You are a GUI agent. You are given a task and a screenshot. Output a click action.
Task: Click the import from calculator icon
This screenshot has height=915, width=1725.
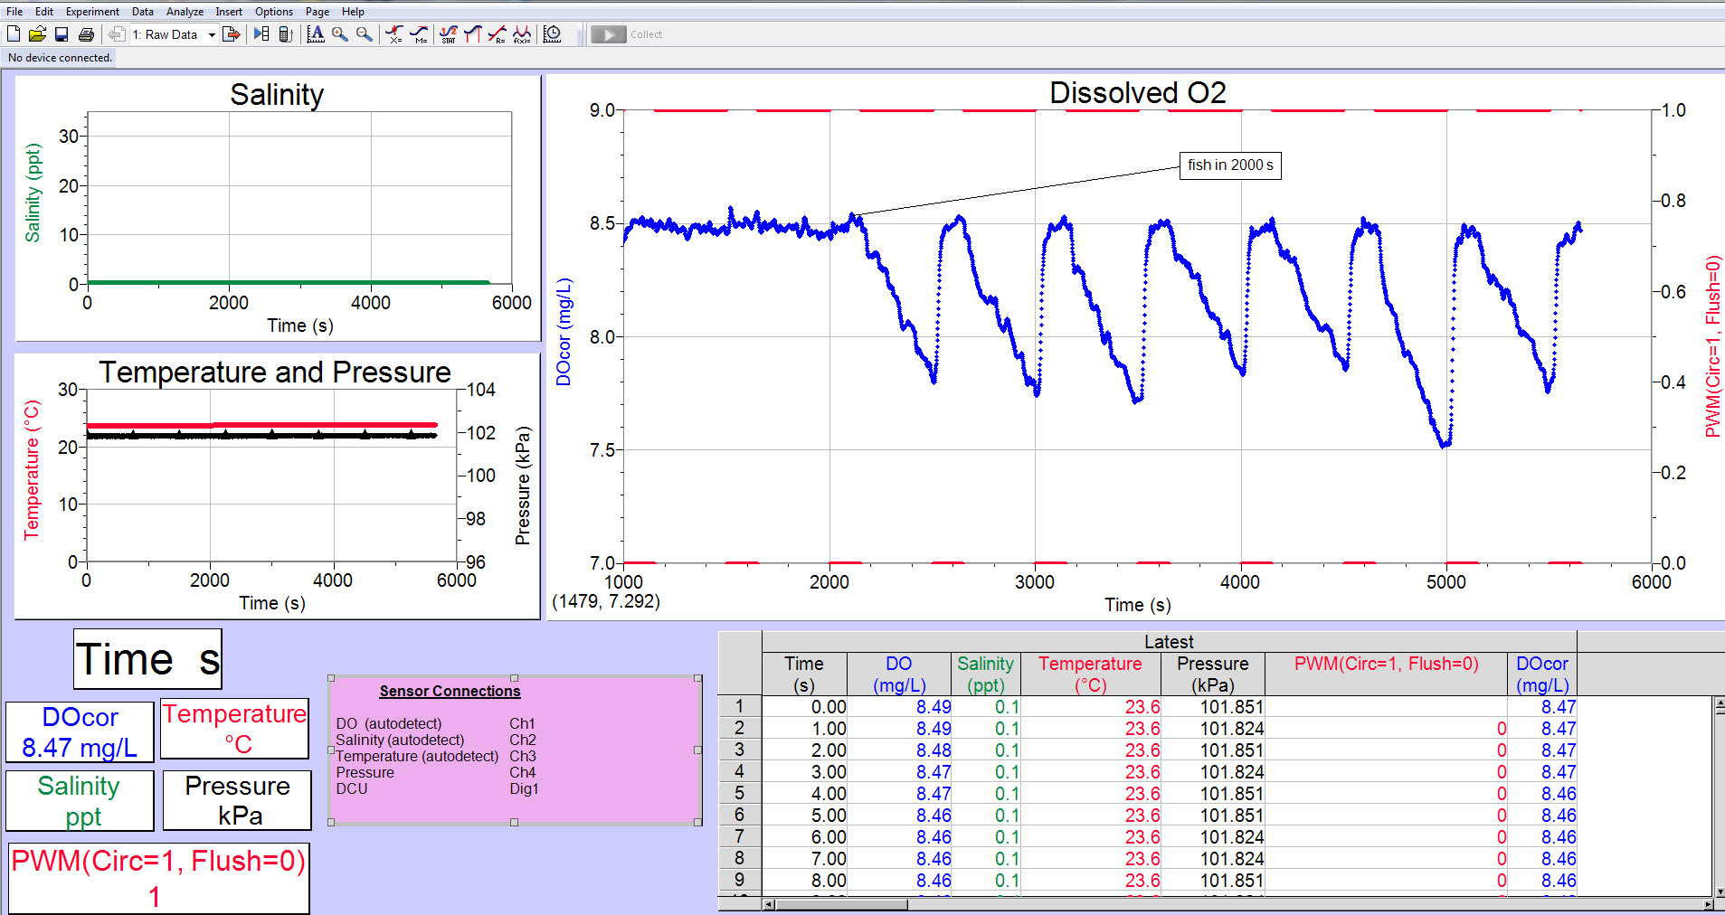point(285,34)
